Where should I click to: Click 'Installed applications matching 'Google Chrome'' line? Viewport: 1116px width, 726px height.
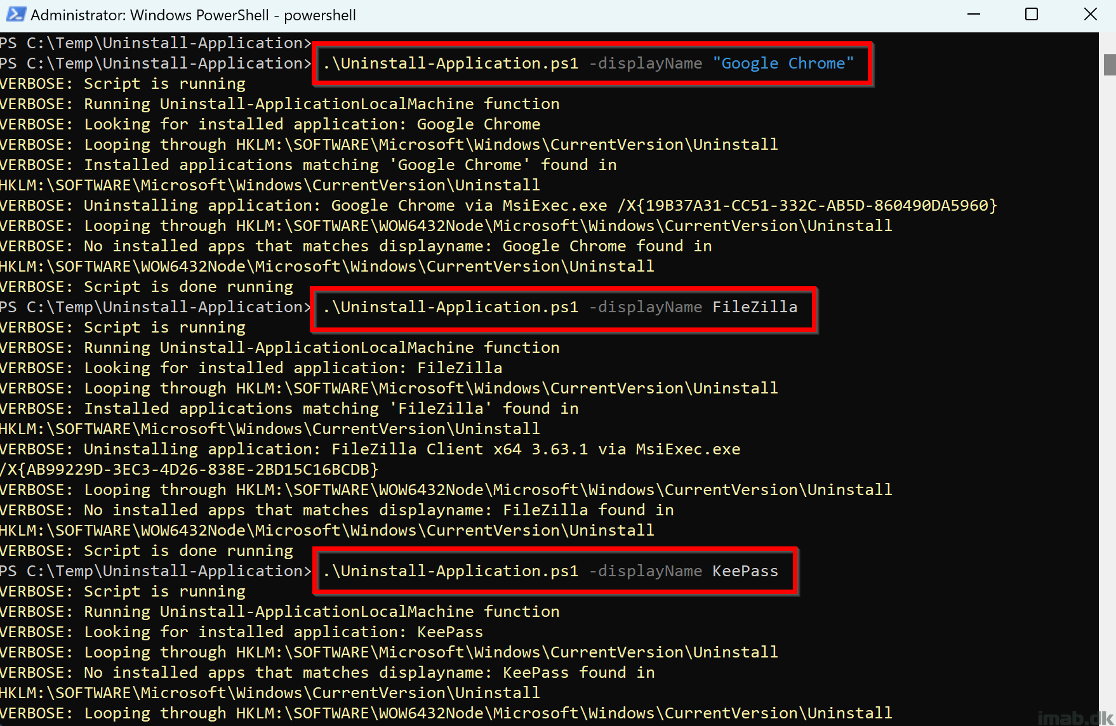point(309,165)
